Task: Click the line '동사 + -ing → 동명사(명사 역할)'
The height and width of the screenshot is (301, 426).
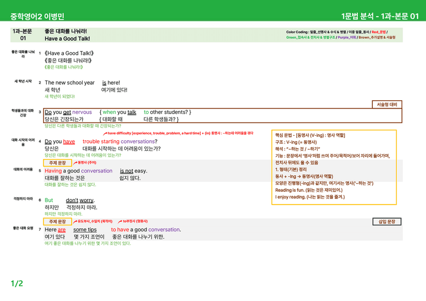Action: [x=304, y=176]
